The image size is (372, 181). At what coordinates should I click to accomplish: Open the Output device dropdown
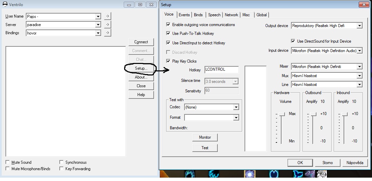tap(359, 26)
